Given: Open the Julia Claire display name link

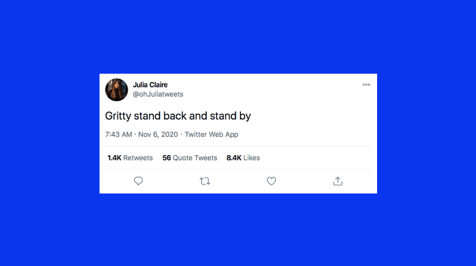Looking at the screenshot, I should (x=150, y=85).
